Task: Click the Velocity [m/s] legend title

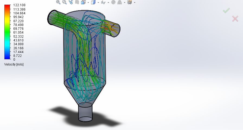Action: (x=14, y=64)
